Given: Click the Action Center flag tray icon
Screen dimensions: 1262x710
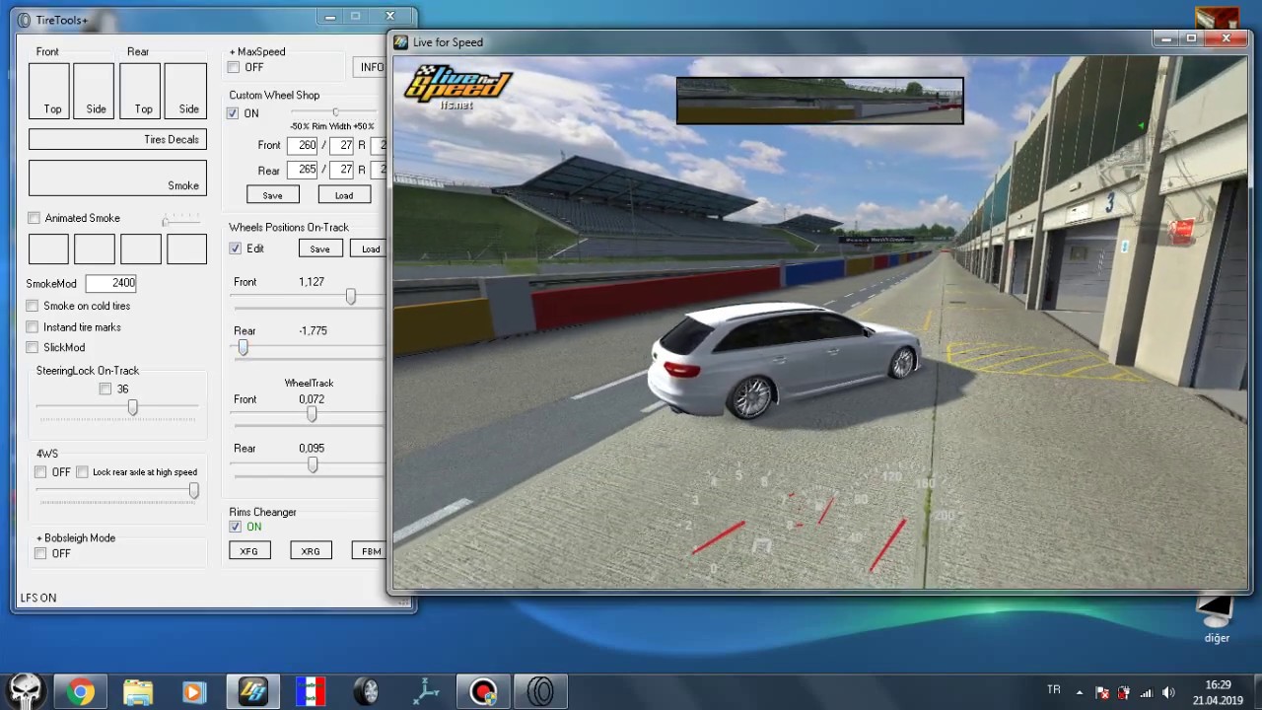Looking at the screenshot, I should (1102, 692).
